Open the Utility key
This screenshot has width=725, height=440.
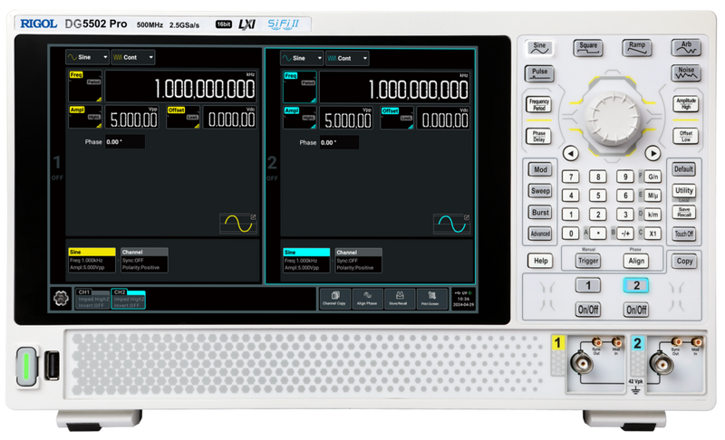click(x=683, y=190)
